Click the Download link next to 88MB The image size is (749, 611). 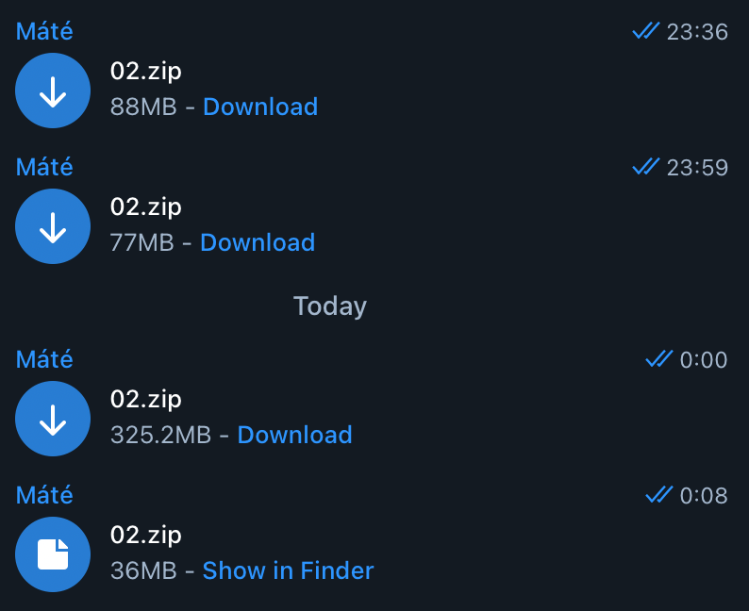(x=260, y=107)
